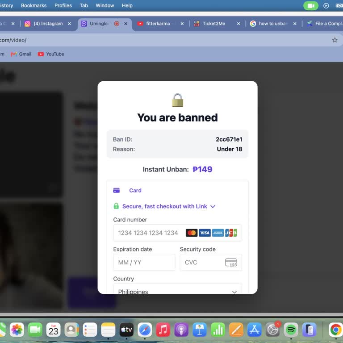Click the screen recording icon in menu bar

[326, 6]
